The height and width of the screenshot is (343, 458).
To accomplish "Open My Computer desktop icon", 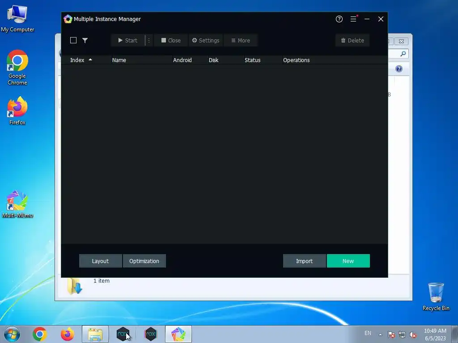I will coord(17,18).
